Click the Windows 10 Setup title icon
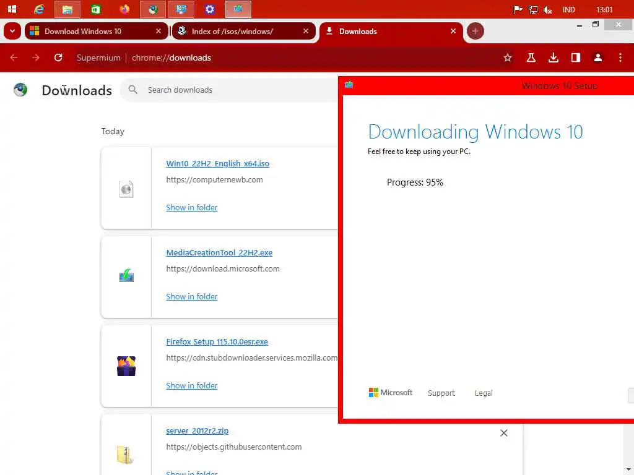 pos(349,84)
